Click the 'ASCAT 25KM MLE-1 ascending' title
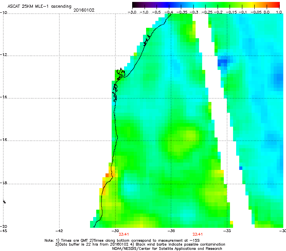Viewport: 286px width, 251px height. [39, 6]
